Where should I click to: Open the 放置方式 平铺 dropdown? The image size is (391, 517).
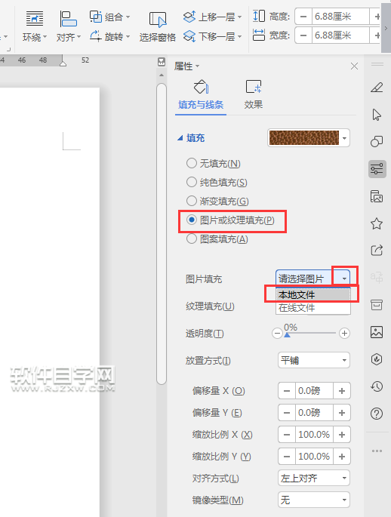tap(313, 360)
